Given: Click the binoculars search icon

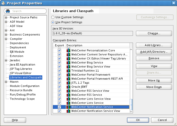Looking at the screenshot, I should (x=8, y=11).
